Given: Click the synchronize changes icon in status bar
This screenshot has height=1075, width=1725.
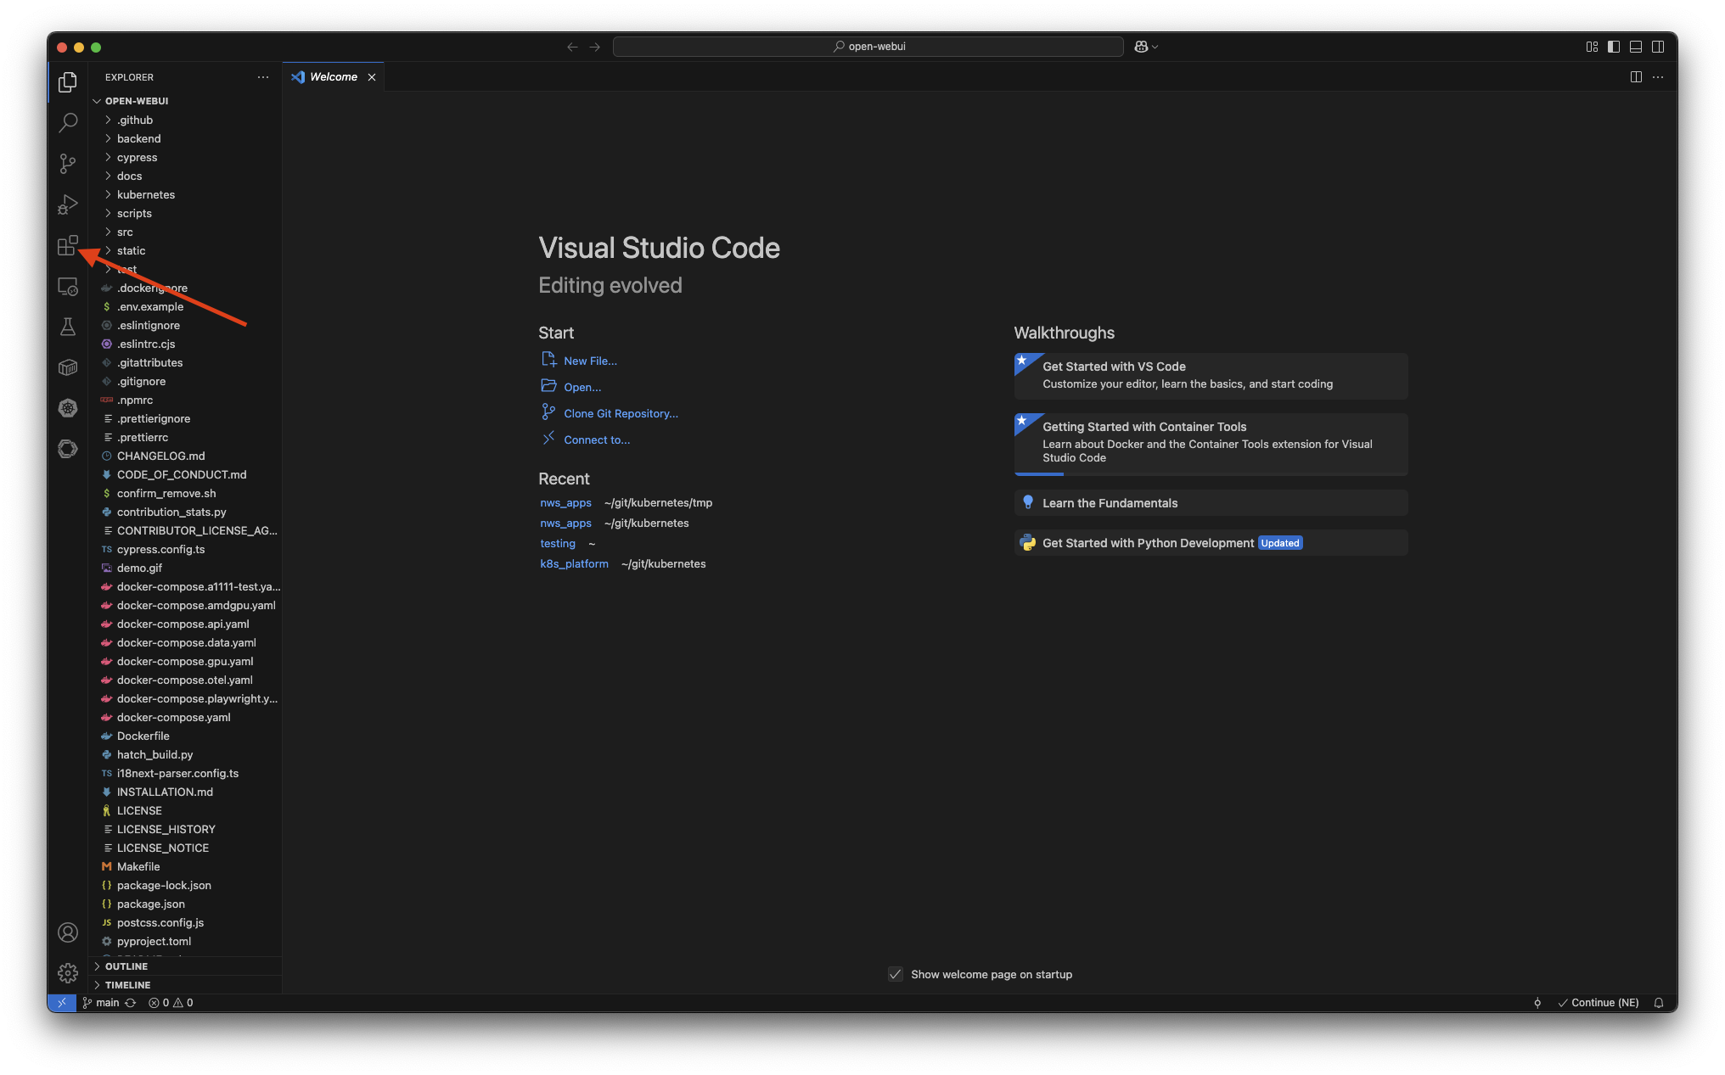Looking at the screenshot, I should [x=131, y=1003].
